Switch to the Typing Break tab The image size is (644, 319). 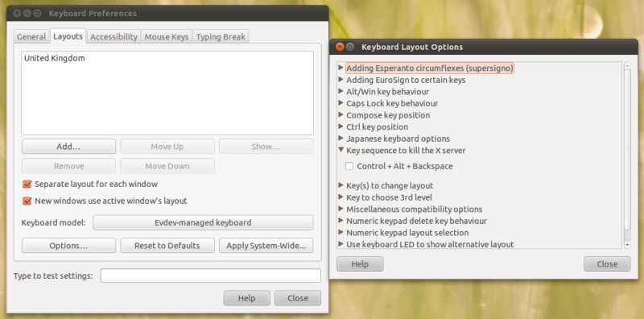(221, 36)
